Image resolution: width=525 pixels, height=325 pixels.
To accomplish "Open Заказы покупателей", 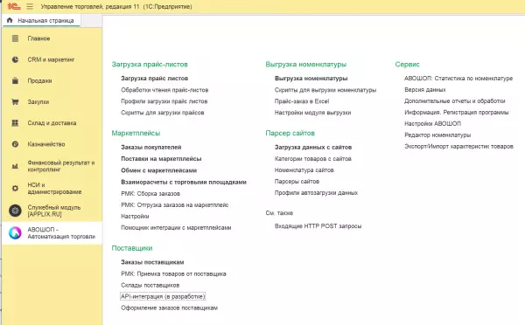I will (151, 147).
